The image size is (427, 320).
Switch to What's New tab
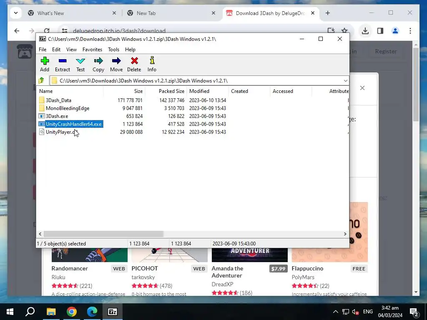pos(72,13)
